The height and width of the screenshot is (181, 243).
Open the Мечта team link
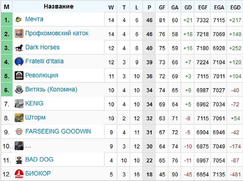click(x=34, y=19)
